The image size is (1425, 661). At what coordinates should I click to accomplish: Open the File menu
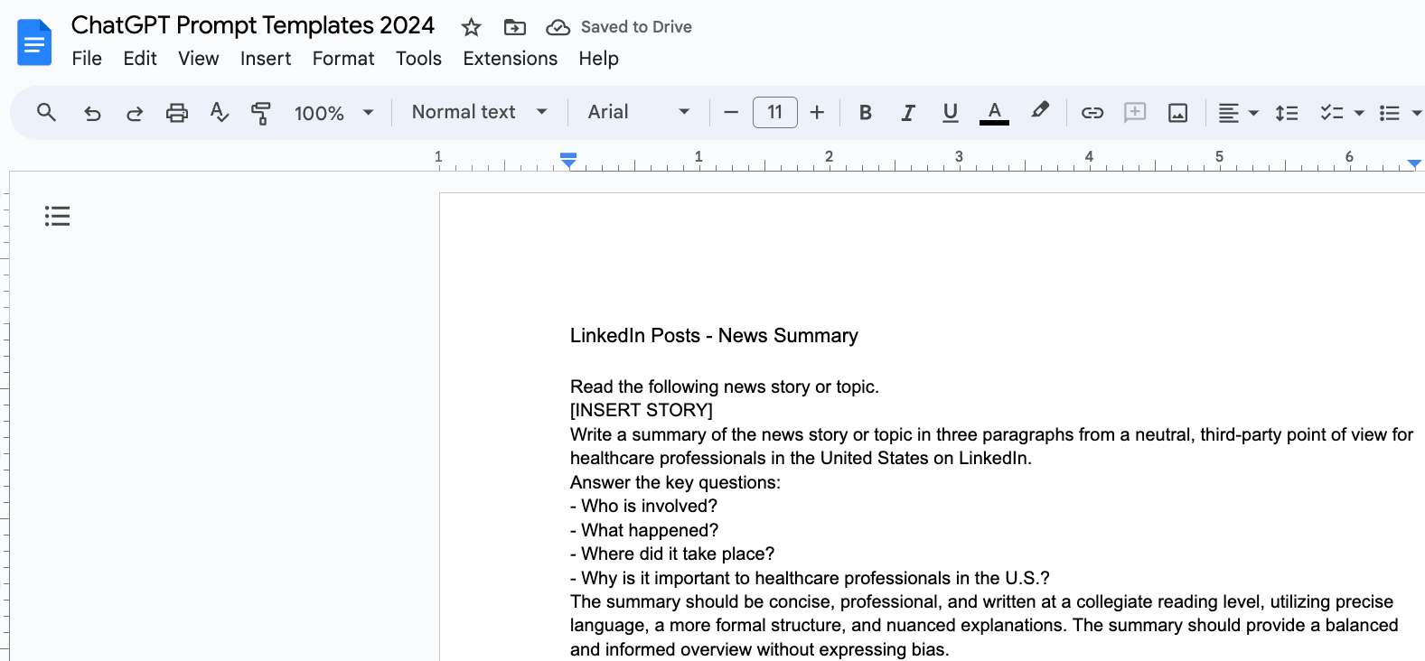click(87, 59)
